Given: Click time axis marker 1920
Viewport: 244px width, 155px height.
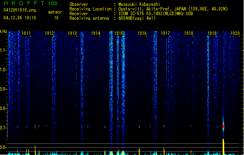Looking at the screenshot, I should [235, 33].
